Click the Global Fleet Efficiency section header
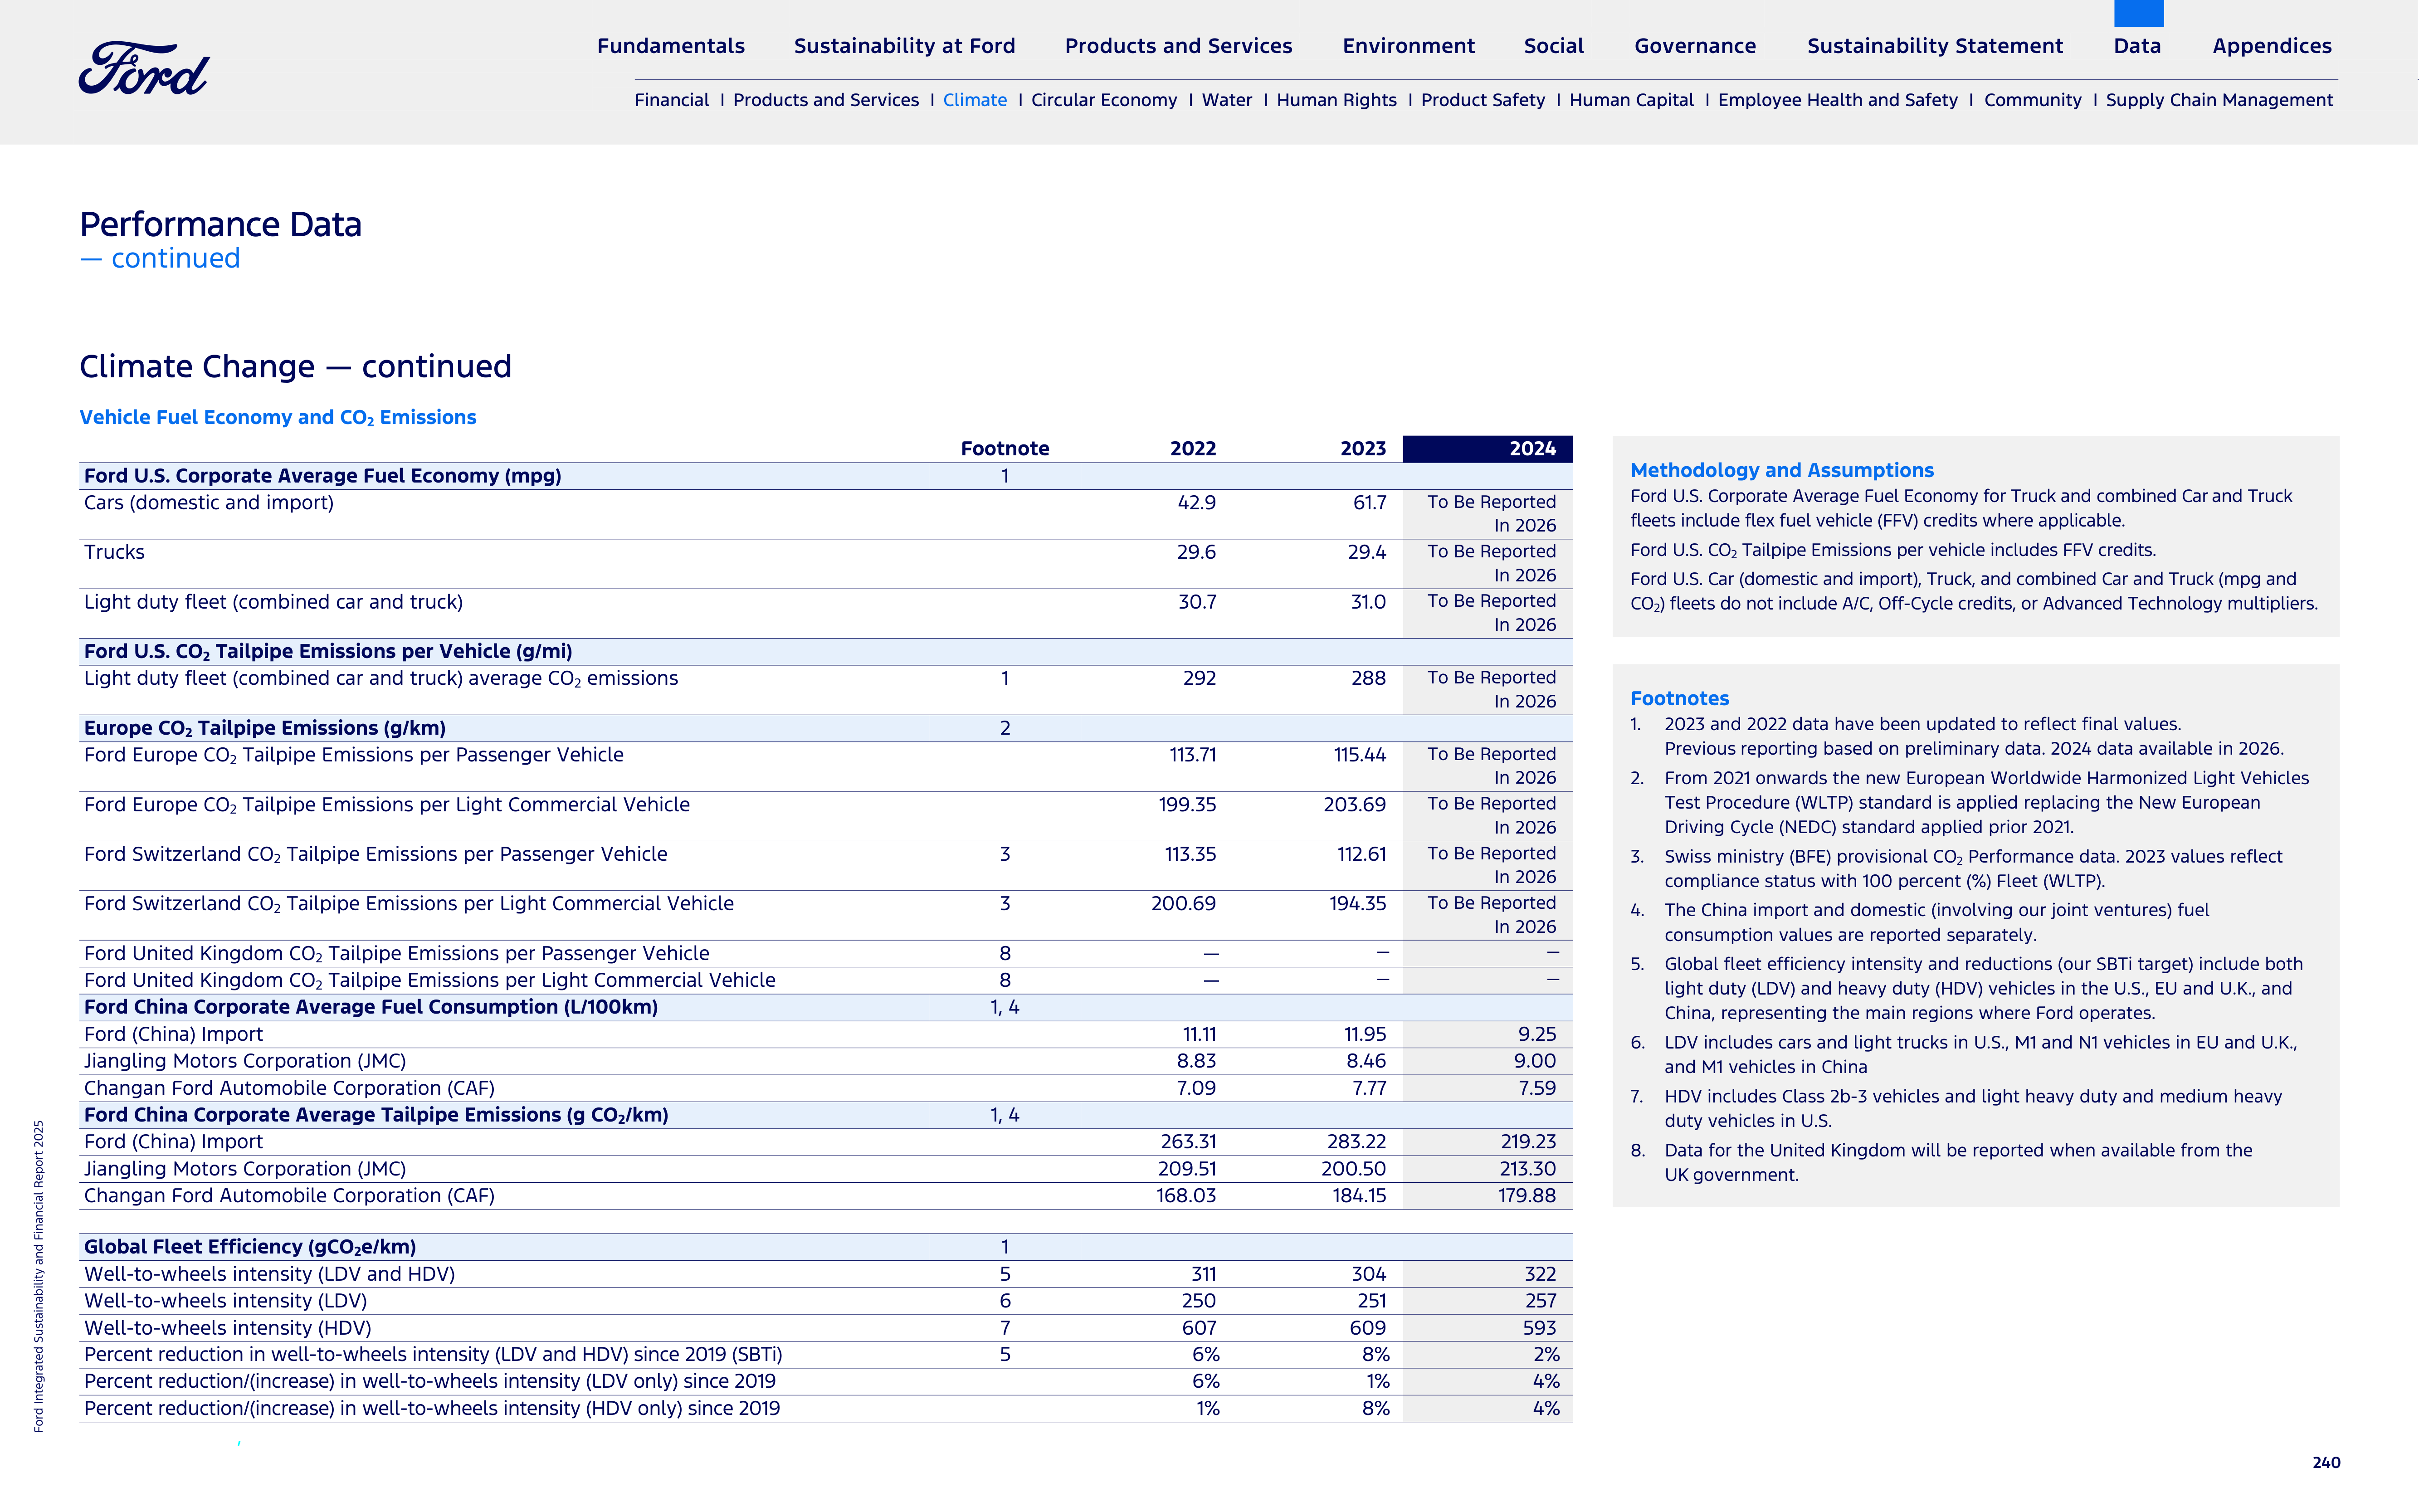This screenshot has width=2419, height=1512. coord(250,1247)
